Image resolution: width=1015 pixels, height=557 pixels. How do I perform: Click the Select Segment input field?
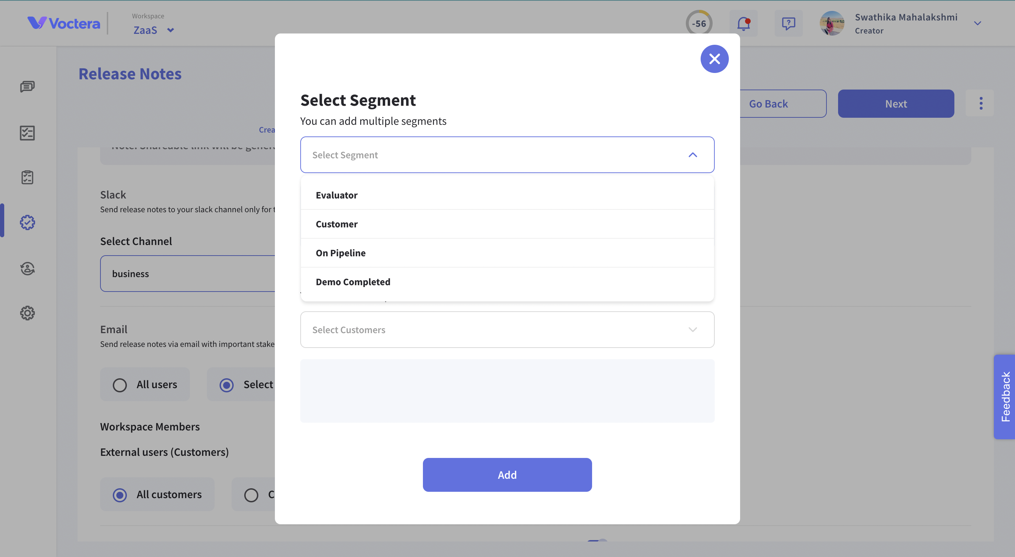(507, 155)
